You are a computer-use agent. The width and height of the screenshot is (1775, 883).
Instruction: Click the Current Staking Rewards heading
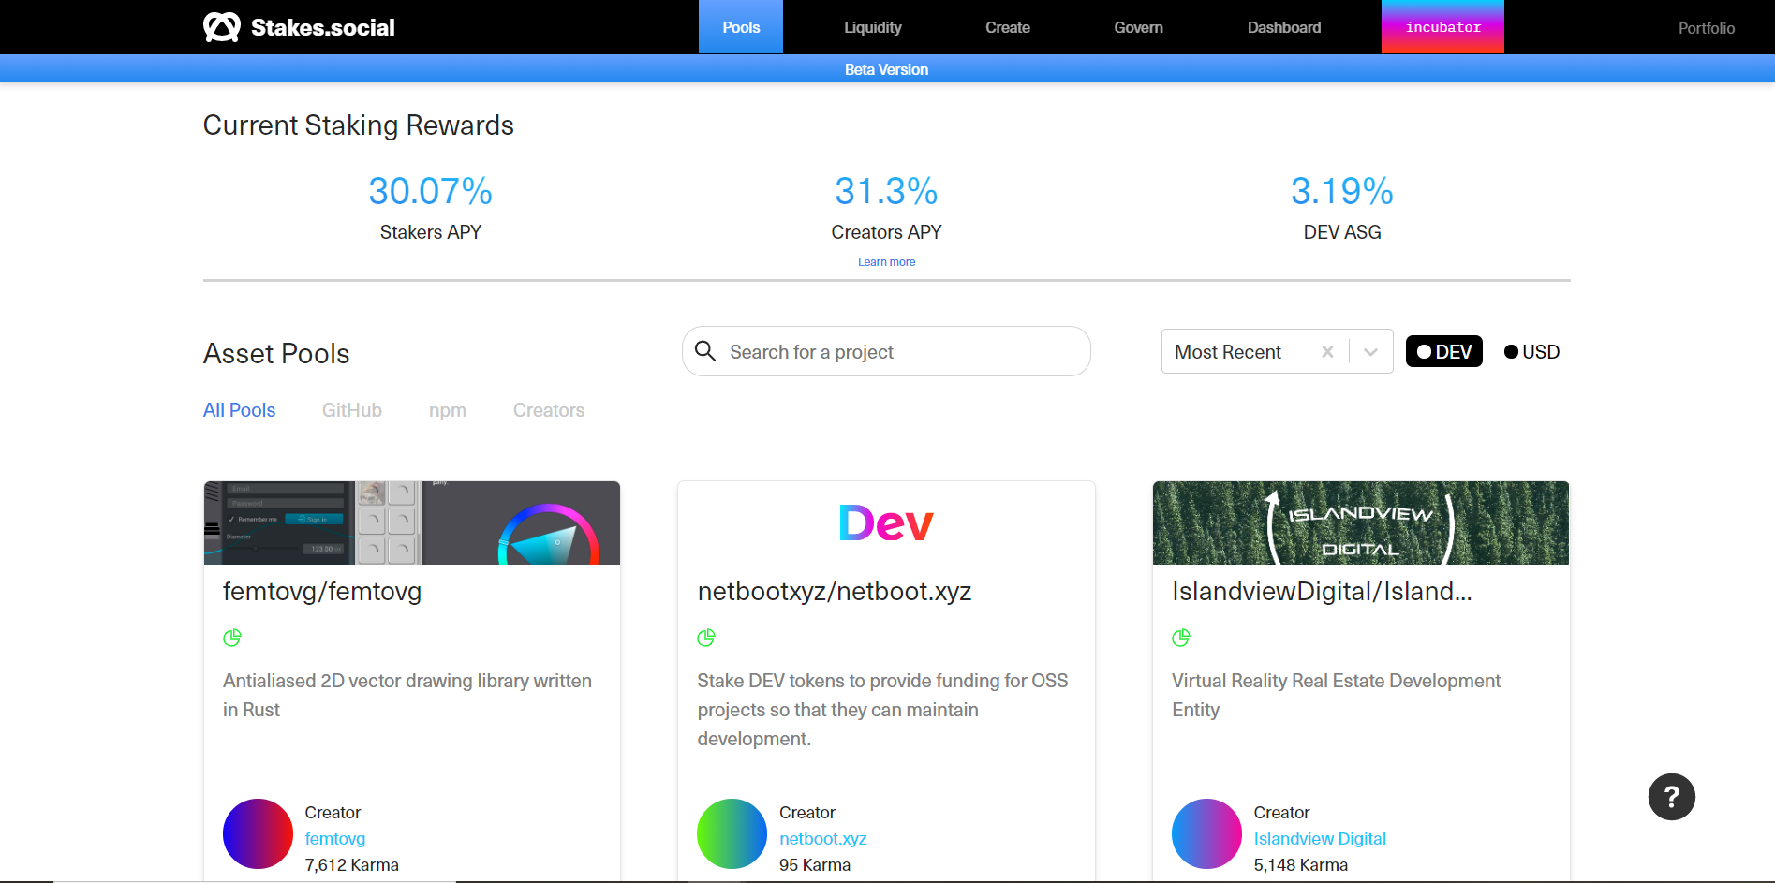click(x=359, y=125)
